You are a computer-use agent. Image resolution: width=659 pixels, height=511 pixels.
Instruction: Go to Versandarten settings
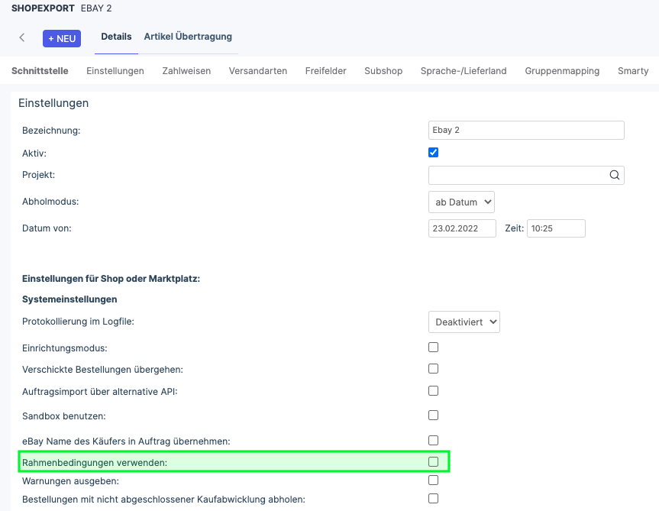tap(258, 71)
